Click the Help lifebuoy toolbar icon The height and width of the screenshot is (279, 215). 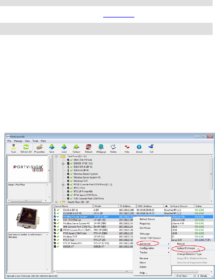click(x=127, y=147)
